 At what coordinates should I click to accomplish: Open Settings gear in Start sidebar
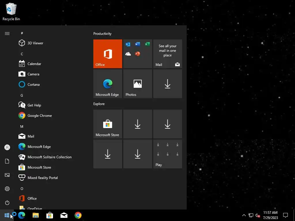[x=7, y=189]
